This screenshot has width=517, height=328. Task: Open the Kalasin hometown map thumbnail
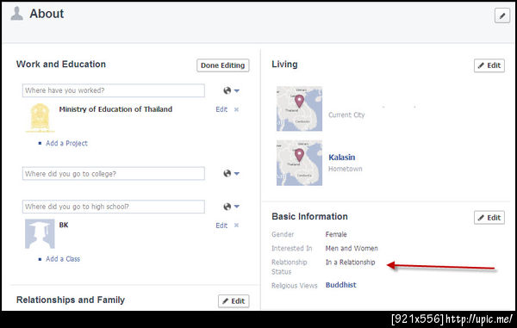pyautogui.click(x=299, y=163)
